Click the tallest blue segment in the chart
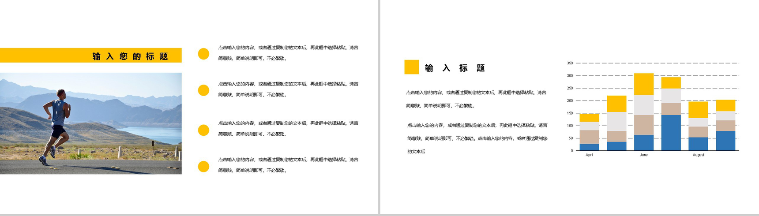 pyautogui.click(x=671, y=133)
